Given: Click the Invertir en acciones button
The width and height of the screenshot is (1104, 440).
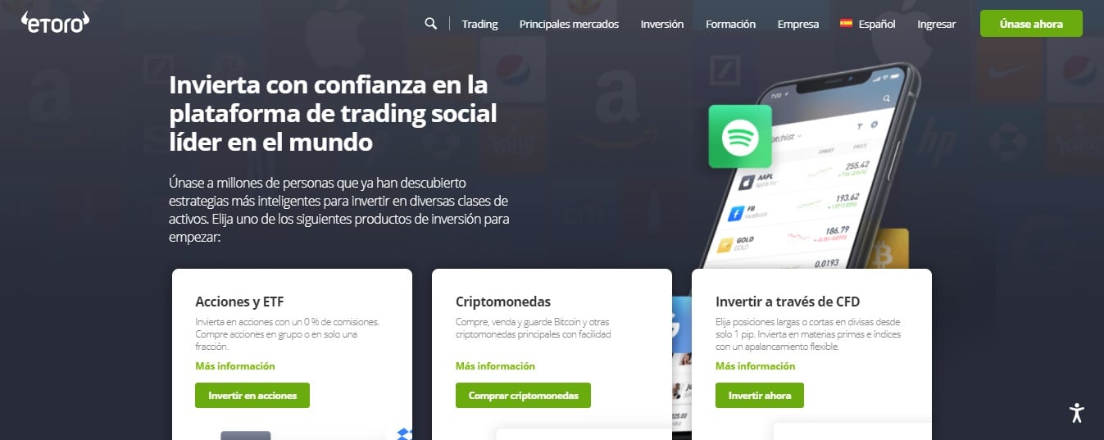Looking at the screenshot, I should click(252, 395).
